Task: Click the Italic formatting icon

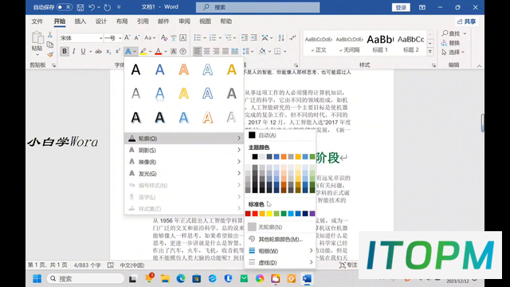Action: (74, 51)
